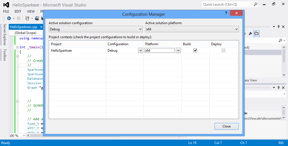Click the Solution Explorer search magnifier icon
The image size is (288, 146).
point(280,40)
